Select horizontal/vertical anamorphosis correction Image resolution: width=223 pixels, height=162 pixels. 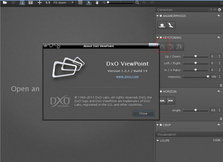(162, 25)
